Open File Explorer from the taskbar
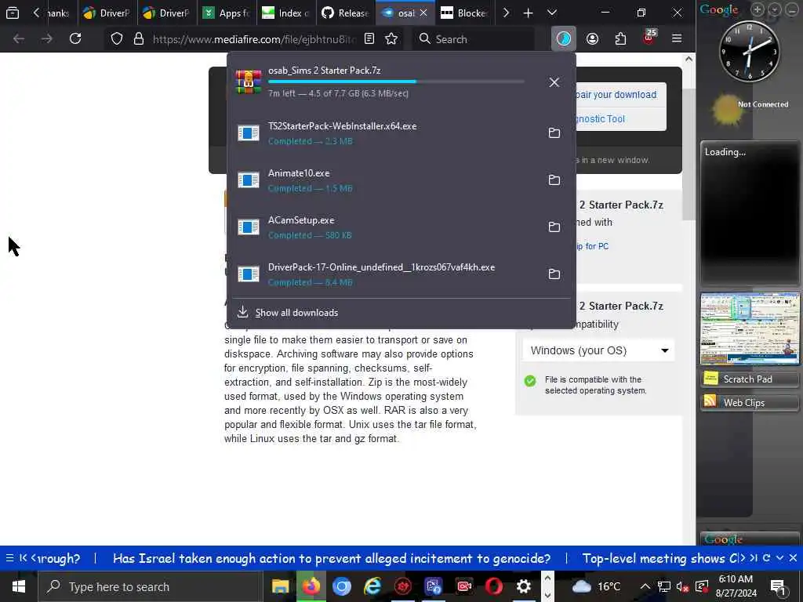 click(x=280, y=586)
